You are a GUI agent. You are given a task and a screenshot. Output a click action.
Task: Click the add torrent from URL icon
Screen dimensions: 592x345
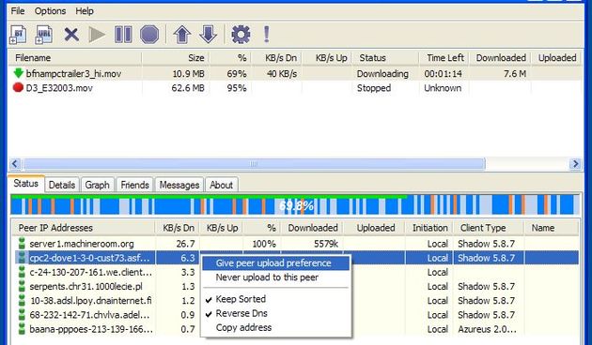43,35
